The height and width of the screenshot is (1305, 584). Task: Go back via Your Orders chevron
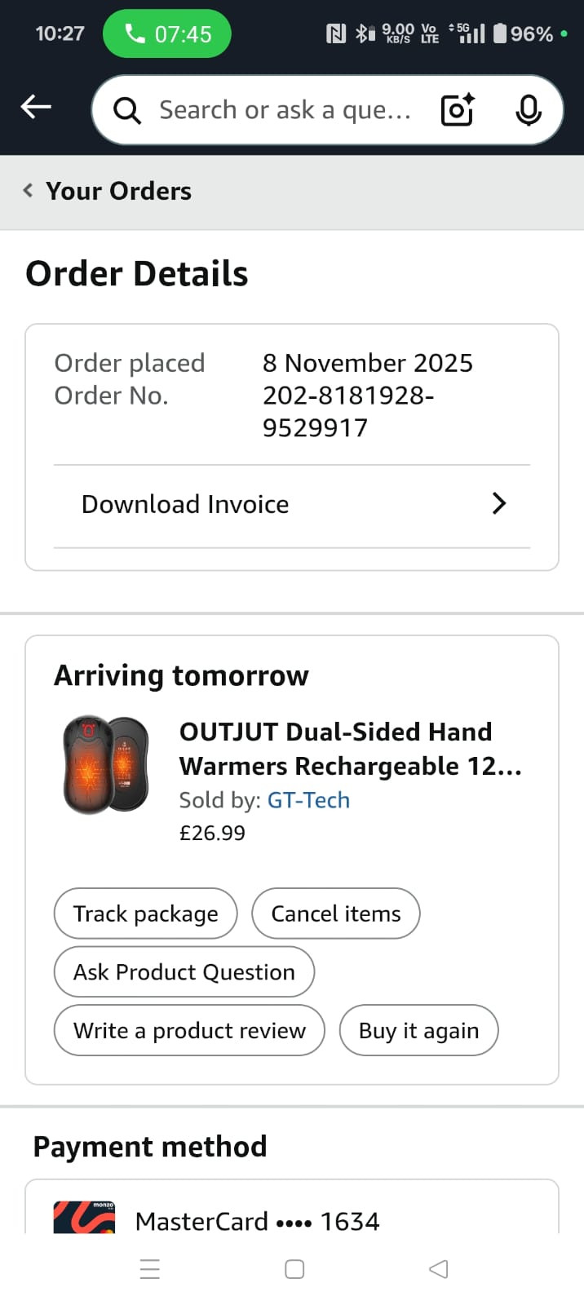pos(29,191)
